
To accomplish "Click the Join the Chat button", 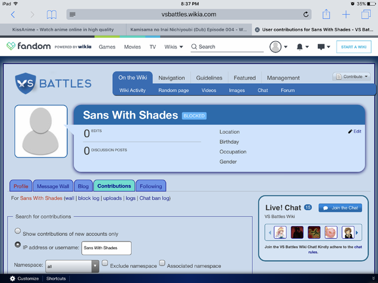I will click(x=340, y=208).
